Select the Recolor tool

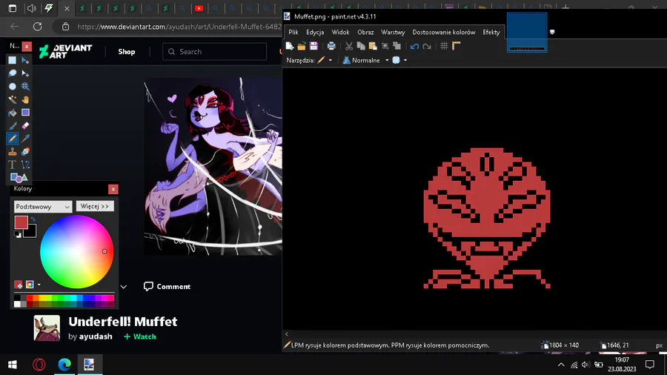click(25, 152)
